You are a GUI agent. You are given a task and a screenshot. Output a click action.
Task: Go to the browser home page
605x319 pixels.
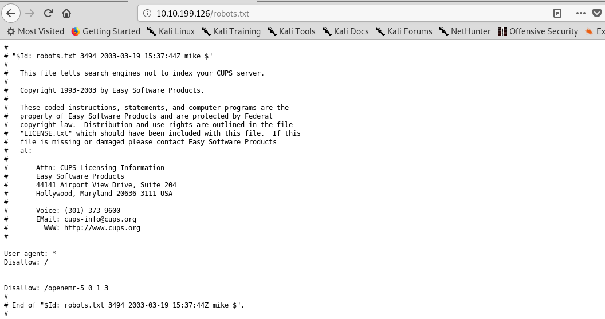click(x=66, y=13)
